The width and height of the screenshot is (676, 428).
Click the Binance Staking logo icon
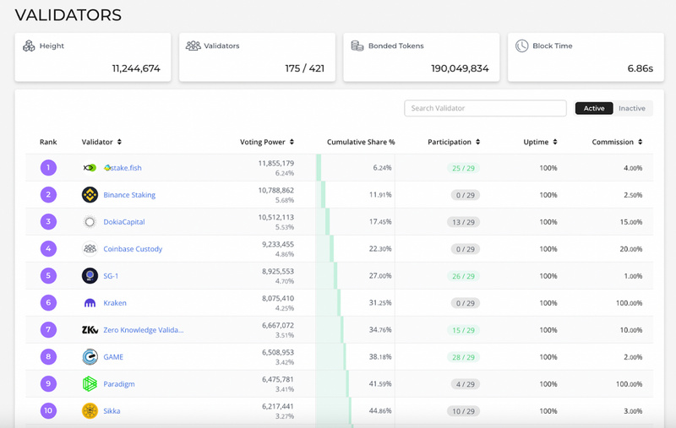tap(90, 195)
